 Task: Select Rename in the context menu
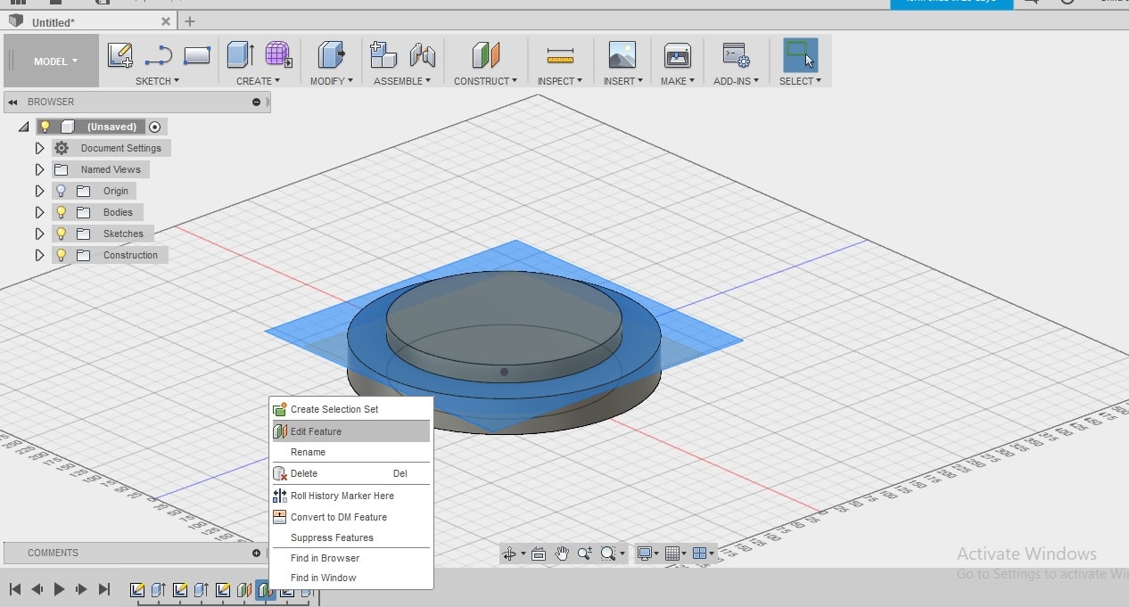click(x=350, y=452)
